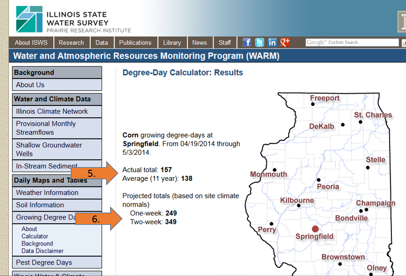Open the Twitter icon link

click(260, 42)
